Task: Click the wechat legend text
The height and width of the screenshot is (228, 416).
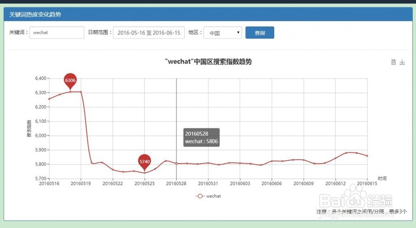Action: tap(213, 196)
